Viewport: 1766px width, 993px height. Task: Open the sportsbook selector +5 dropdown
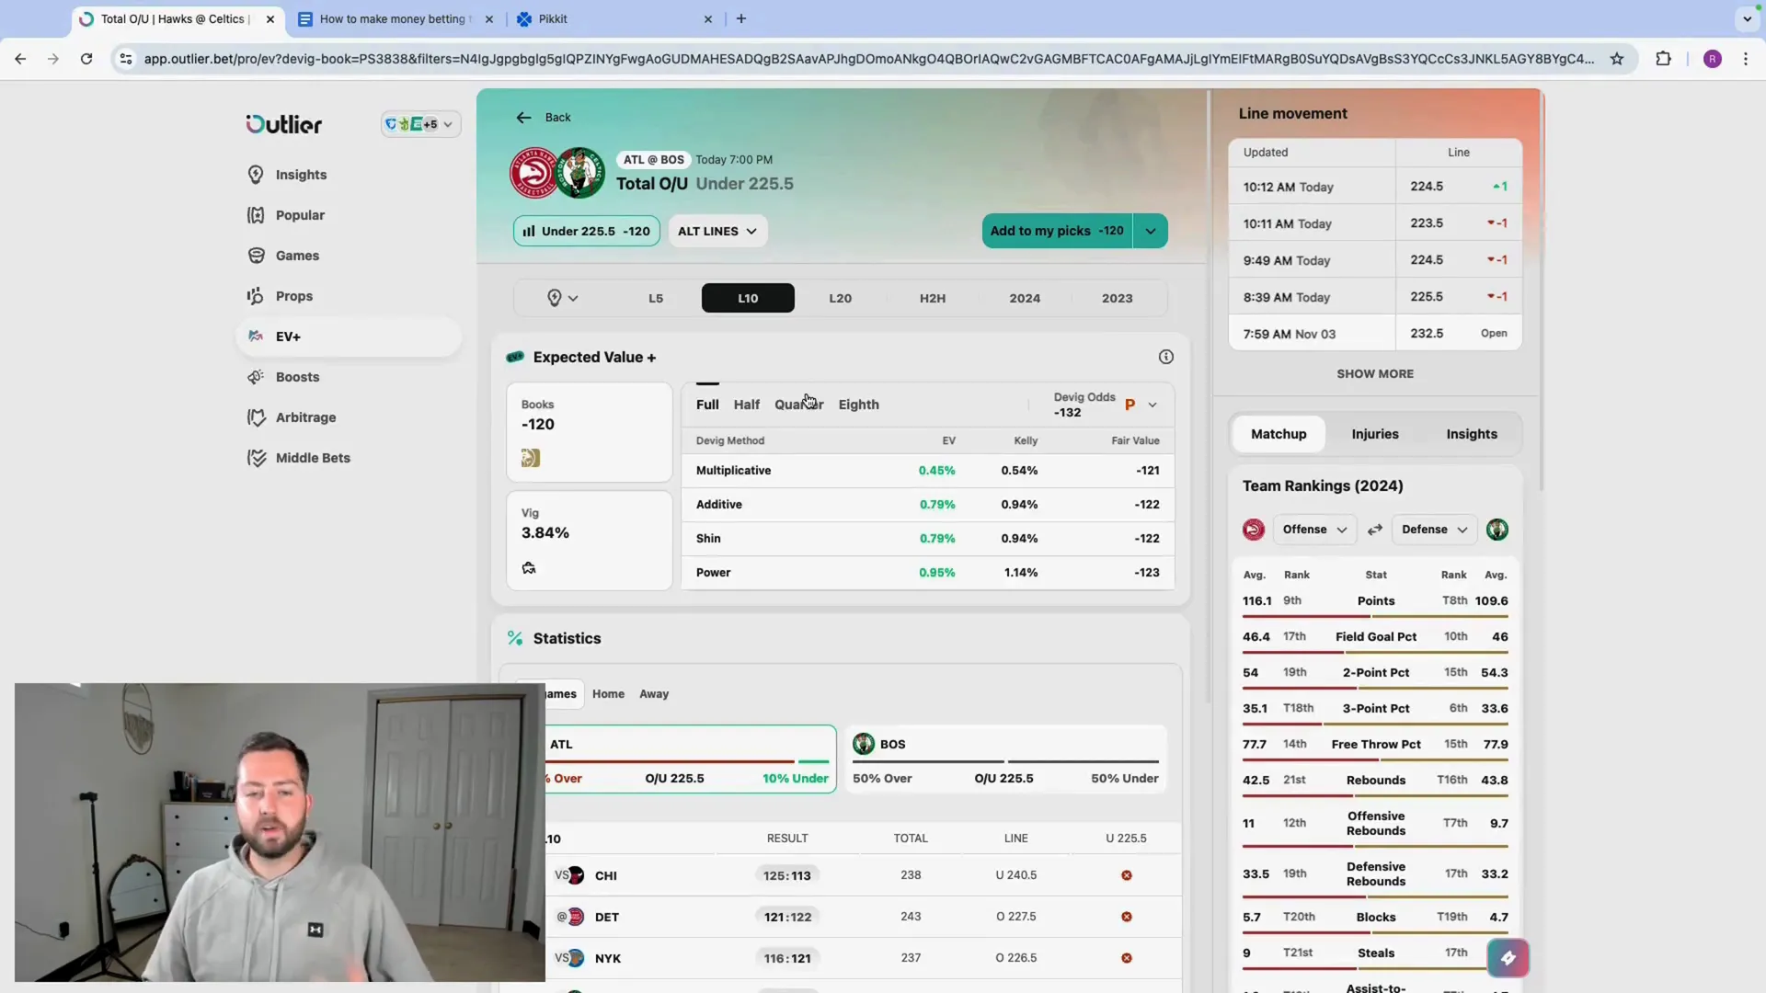click(420, 124)
